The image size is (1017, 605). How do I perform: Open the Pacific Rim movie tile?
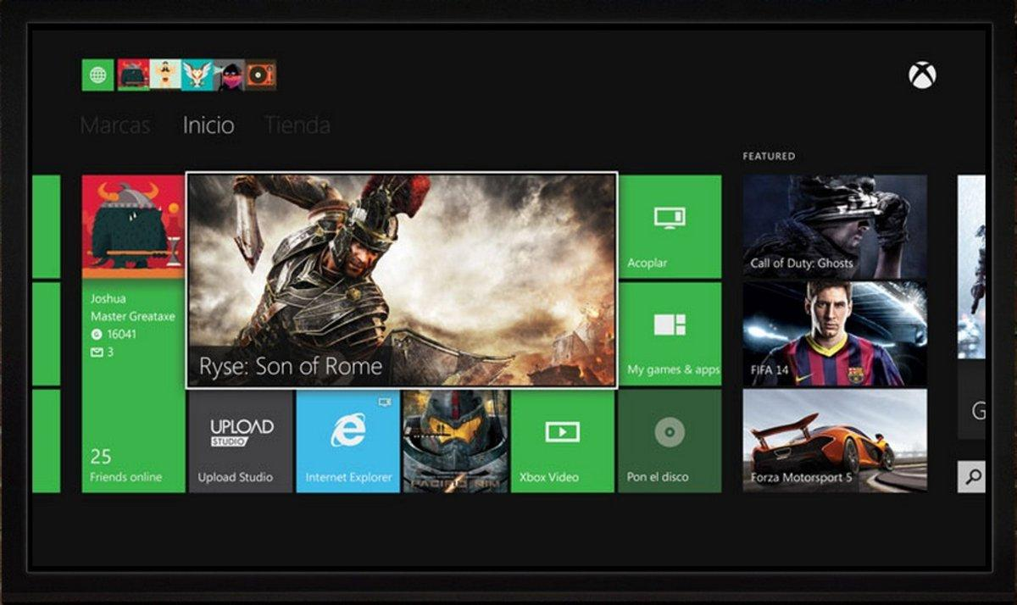[x=456, y=441]
